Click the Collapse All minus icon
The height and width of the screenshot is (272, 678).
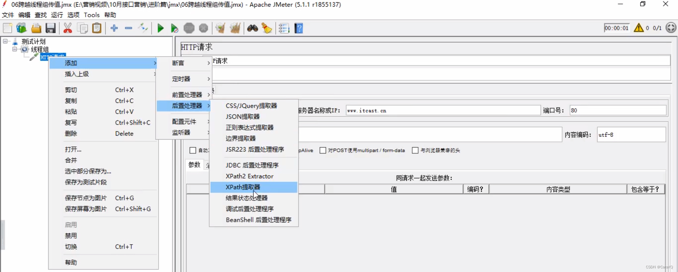coord(128,28)
